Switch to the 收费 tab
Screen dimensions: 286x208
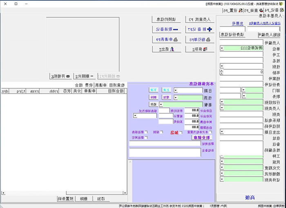click(88, 85)
